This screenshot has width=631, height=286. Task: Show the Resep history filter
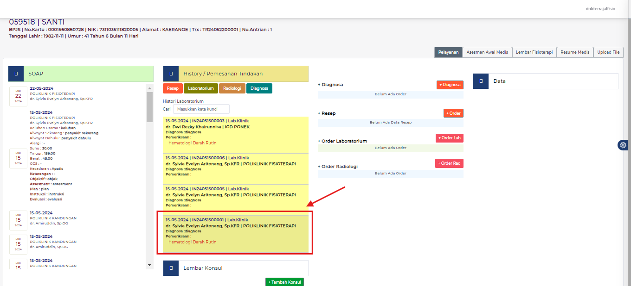tap(173, 88)
